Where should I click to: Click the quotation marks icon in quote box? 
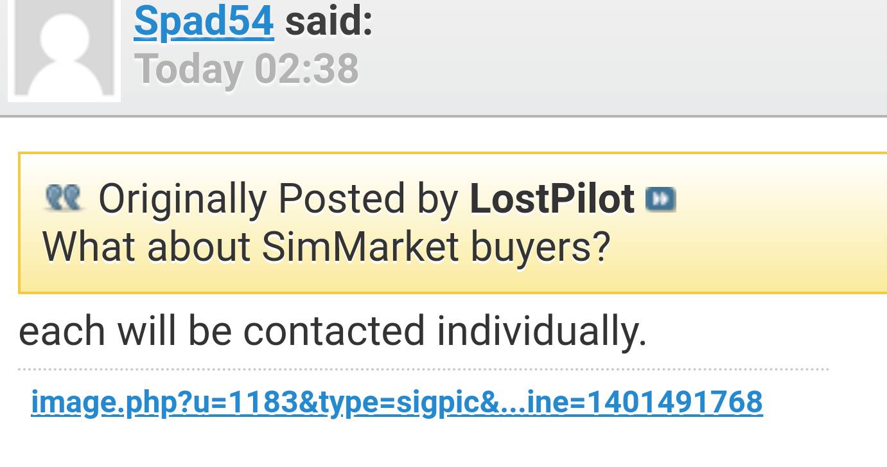(x=64, y=197)
